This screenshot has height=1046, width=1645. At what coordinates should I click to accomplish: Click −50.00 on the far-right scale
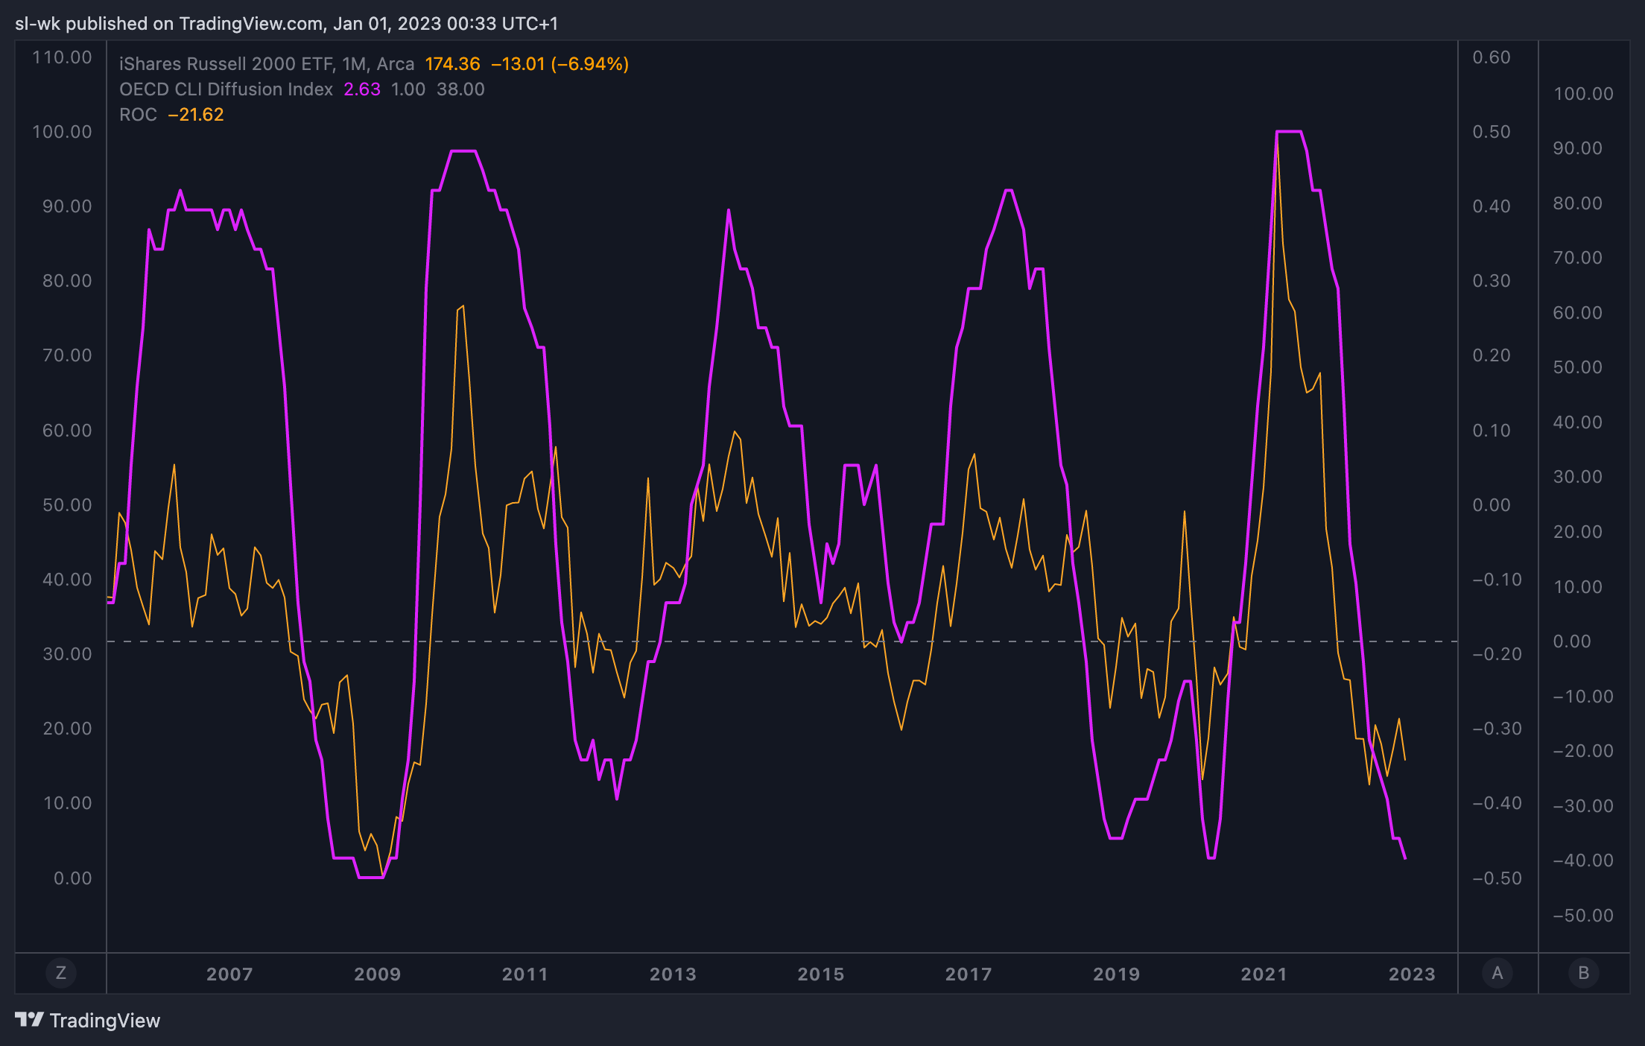(1582, 915)
